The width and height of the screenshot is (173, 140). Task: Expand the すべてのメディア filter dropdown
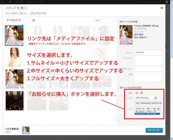[x=21, y=20]
